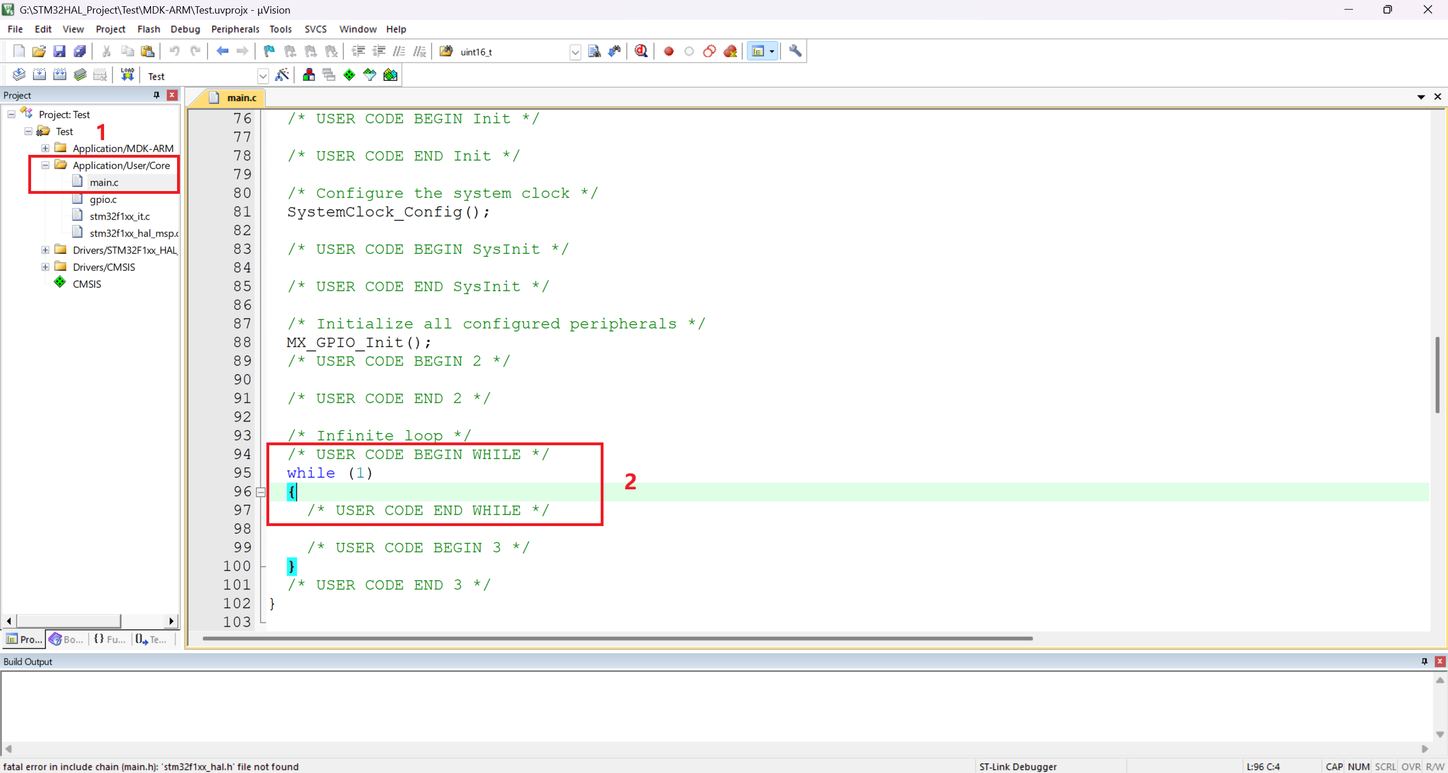The width and height of the screenshot is (1448, 773).
Task: Click the Download (LOAD) to flash icon
Action: tap(127, 75)
